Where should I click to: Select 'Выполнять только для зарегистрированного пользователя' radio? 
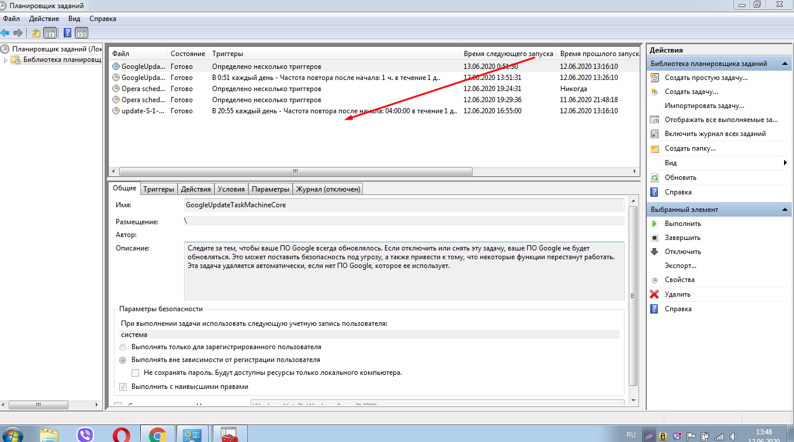click(x=123, y=347)
